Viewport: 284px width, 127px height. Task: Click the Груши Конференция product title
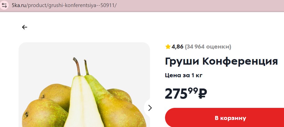221,61
